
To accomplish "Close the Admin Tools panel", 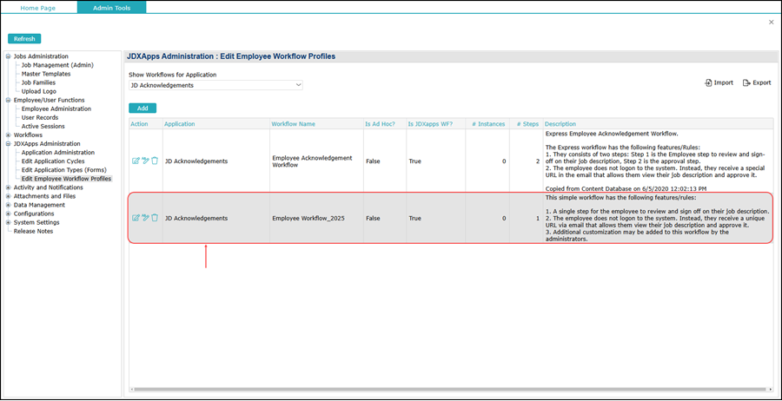I will (771, 23).
